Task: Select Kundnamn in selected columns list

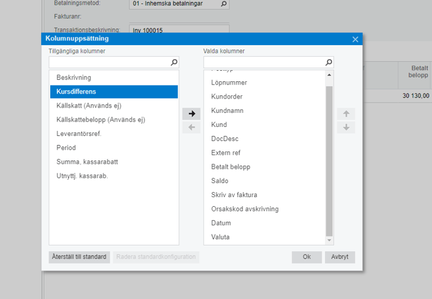Action: pyautogui.click(x=227, y=111)
